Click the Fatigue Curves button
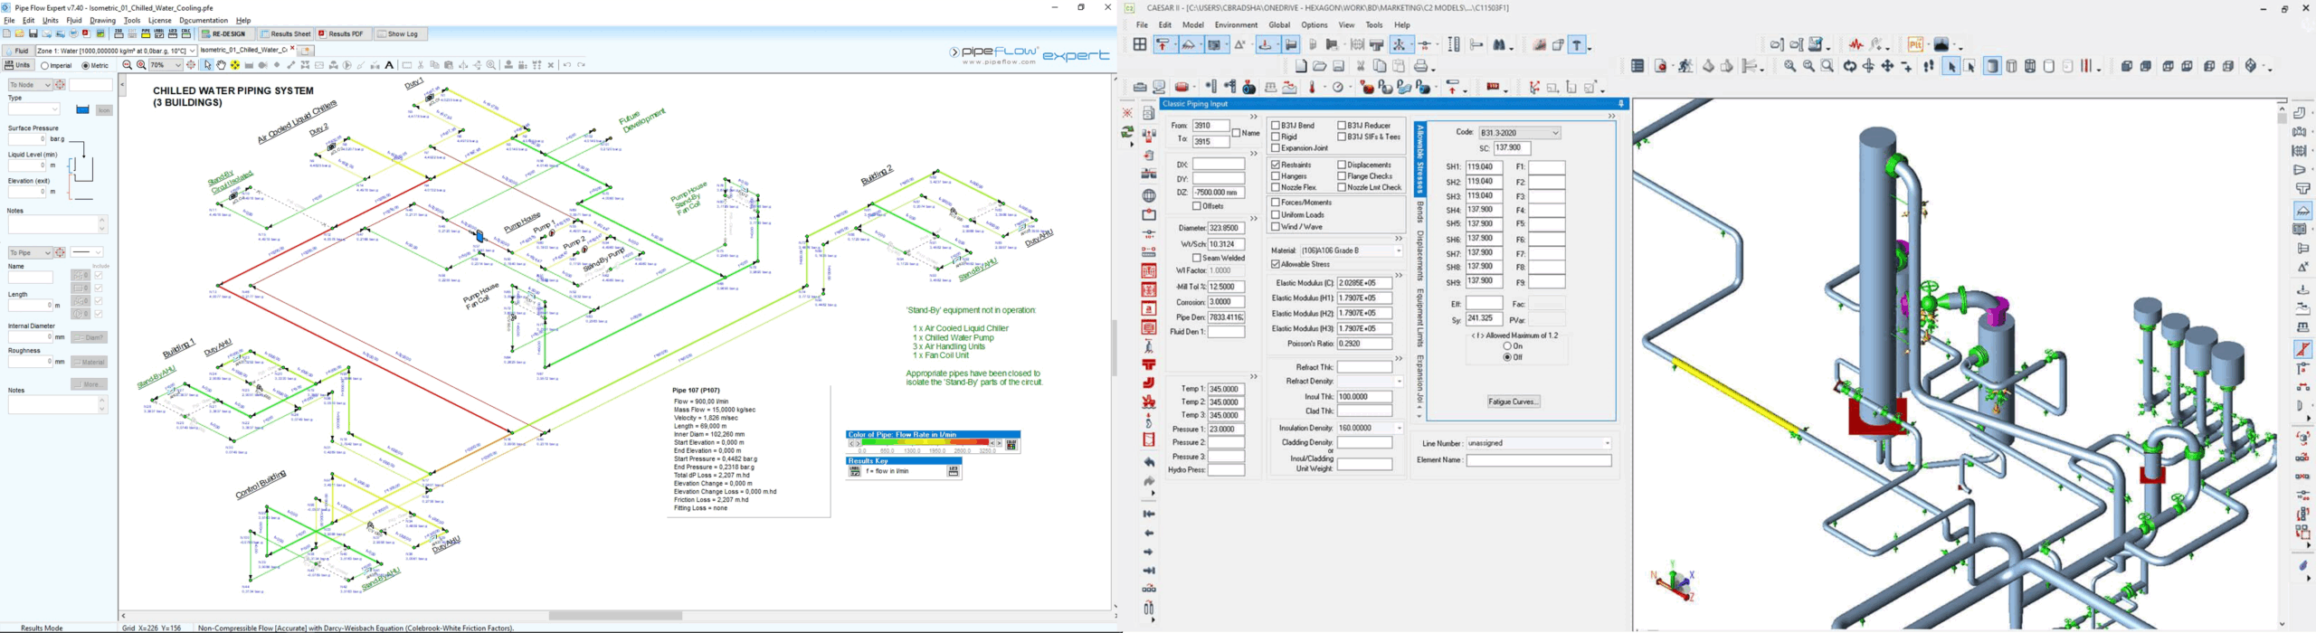Screen dimensions: 2316x633 1513,402
